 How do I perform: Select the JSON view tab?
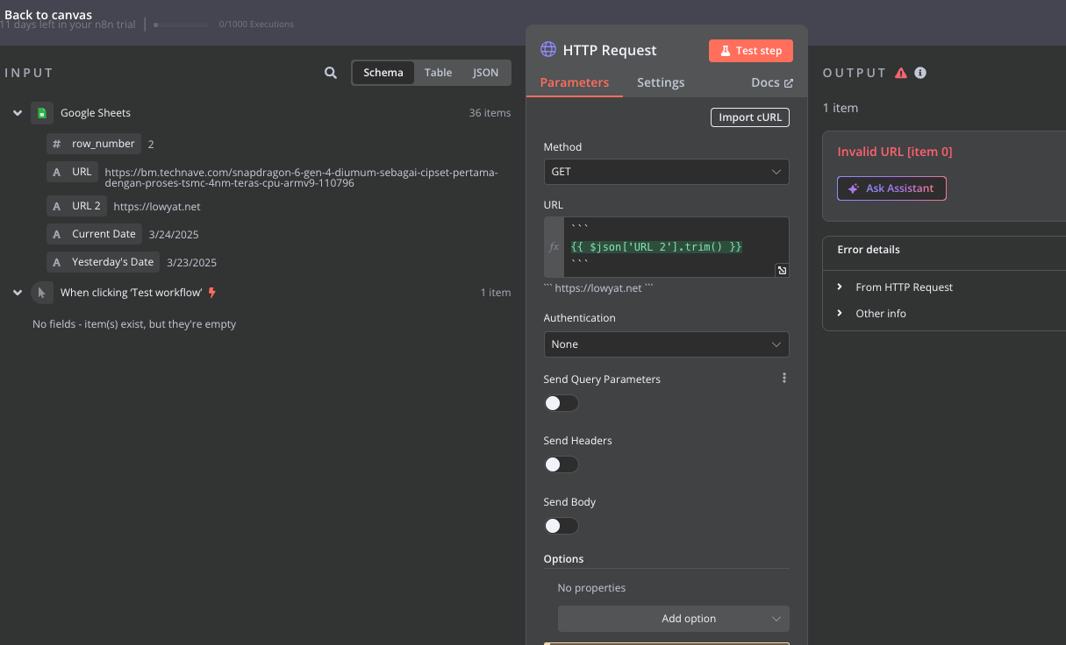(485, 73)
